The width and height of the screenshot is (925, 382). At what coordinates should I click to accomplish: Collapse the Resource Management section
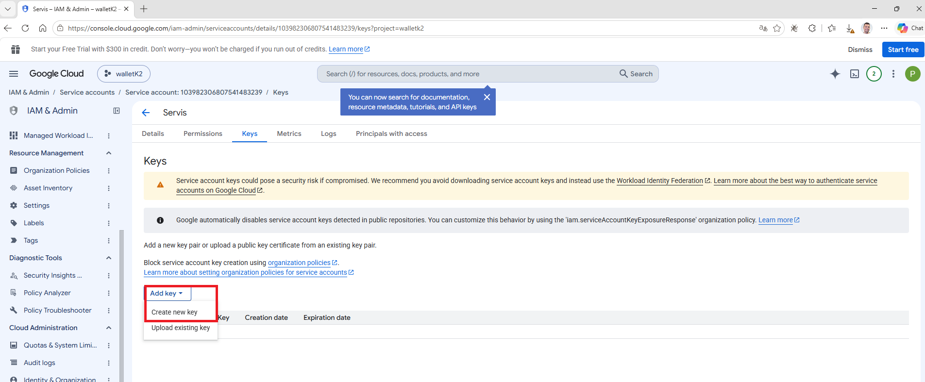109,153
